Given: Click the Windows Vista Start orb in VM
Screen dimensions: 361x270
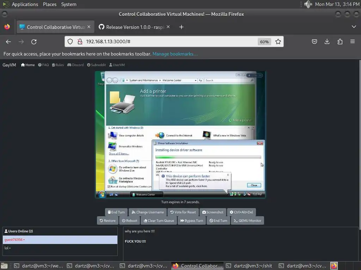Looking at the screenshot, I should (x=102, y=194).
